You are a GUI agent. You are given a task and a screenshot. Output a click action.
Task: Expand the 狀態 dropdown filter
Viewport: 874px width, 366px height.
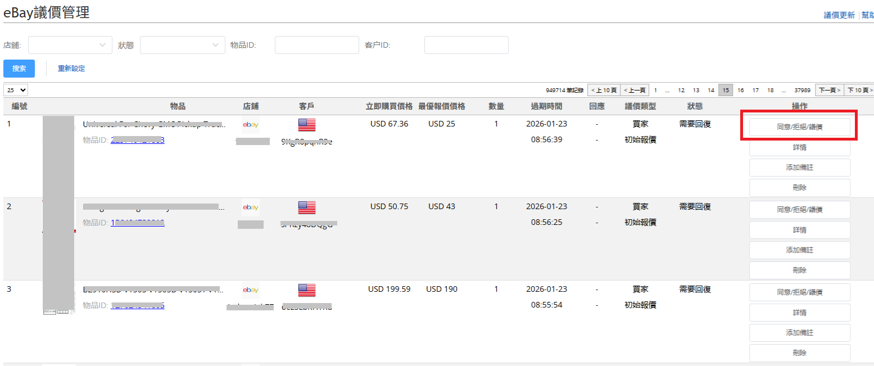pyautogui.click(x=182, y=45)
